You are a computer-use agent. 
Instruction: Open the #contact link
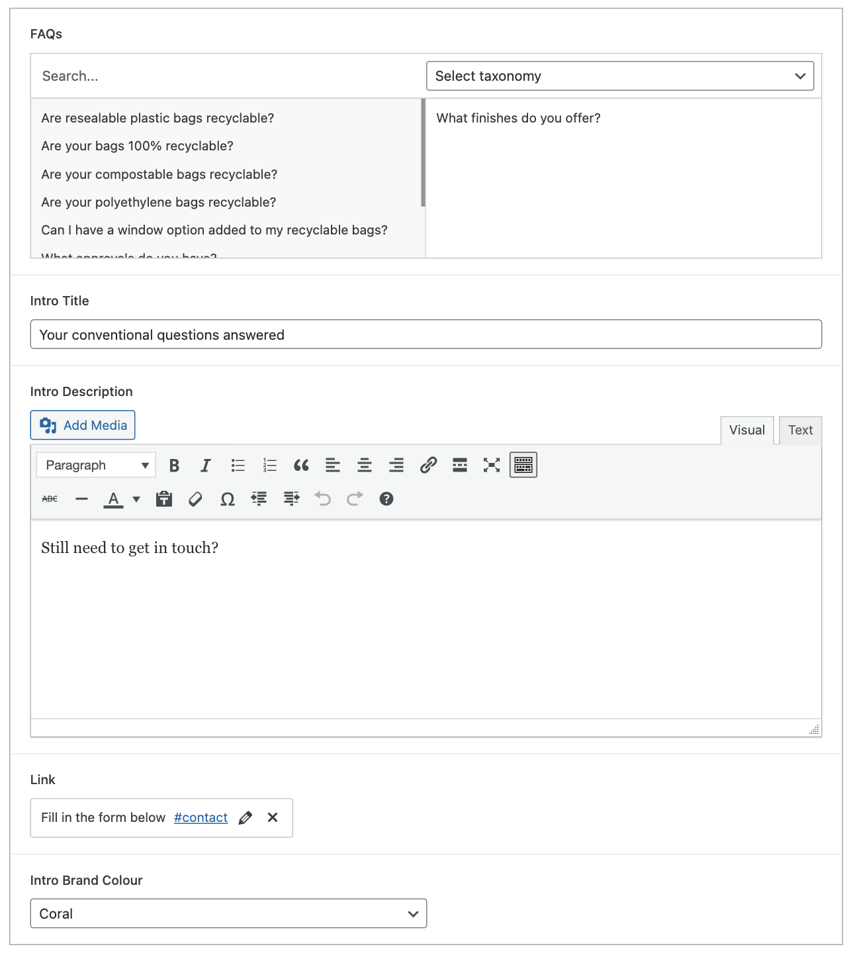pos(201,818)
